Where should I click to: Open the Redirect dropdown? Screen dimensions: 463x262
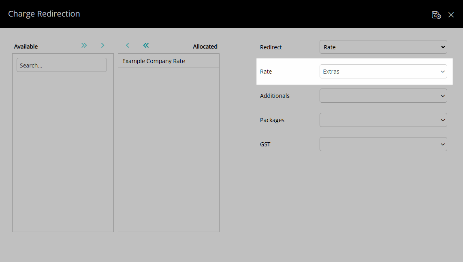pyautogui.click(x=383, y=47)
